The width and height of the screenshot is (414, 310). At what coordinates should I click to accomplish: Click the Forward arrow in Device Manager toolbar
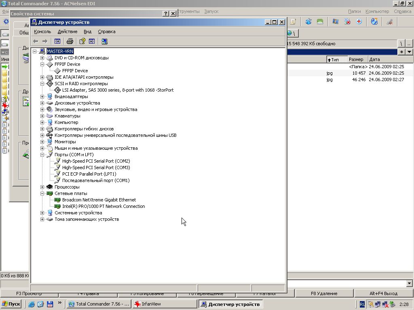(45, 41)
